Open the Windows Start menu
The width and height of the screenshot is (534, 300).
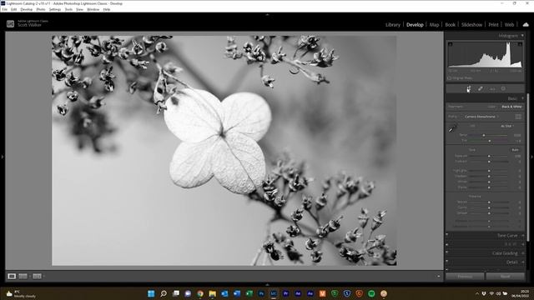point(151,293)
